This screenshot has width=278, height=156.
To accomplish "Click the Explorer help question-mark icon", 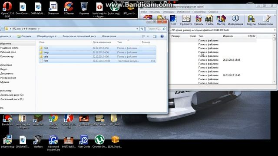I will tap(162, 36).
